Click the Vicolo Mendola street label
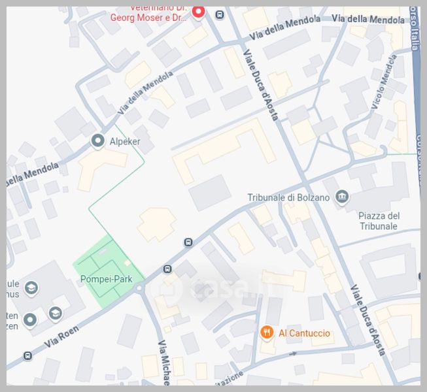Screen dimensions: 427x392 click(384, 82)
